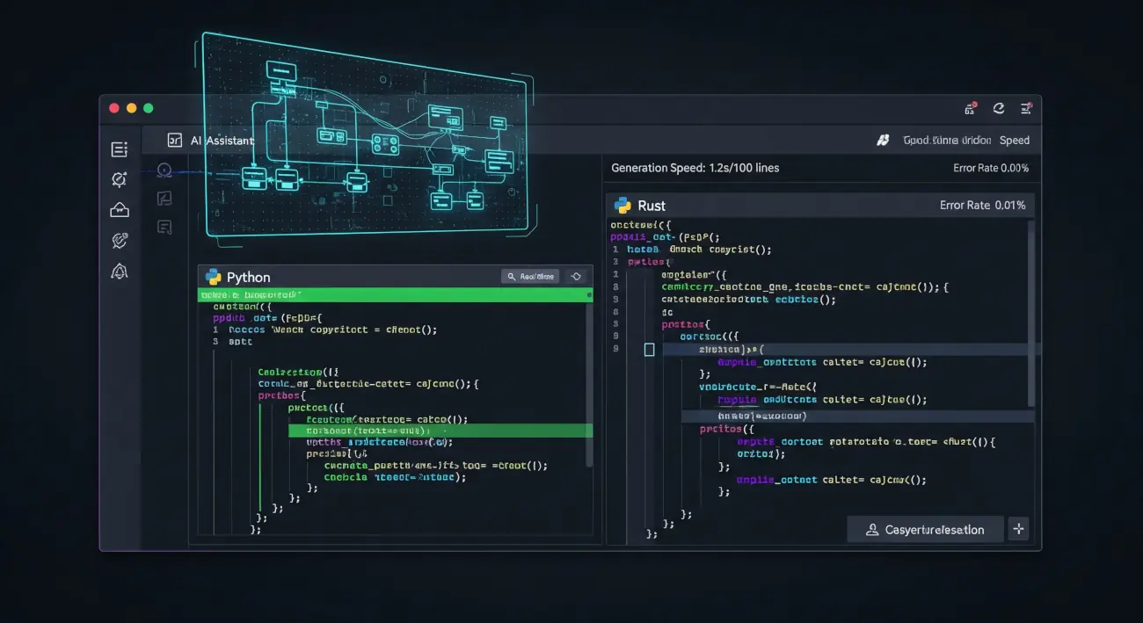Open the Real/time search dropdown

[529, 275]
